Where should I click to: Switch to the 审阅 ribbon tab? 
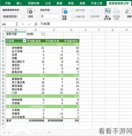[x=71, y=3]
